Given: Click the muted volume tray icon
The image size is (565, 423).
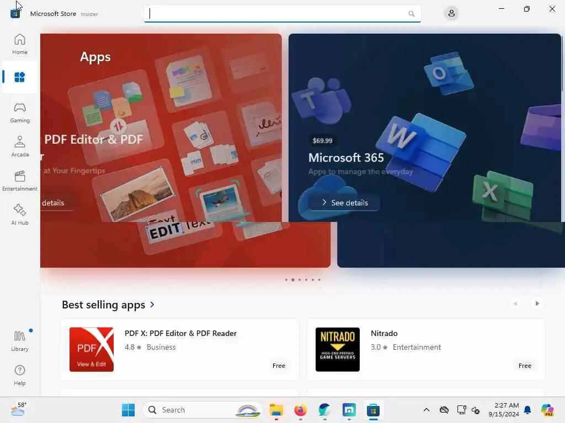Looking at the screenshot, I should (476, 410).
